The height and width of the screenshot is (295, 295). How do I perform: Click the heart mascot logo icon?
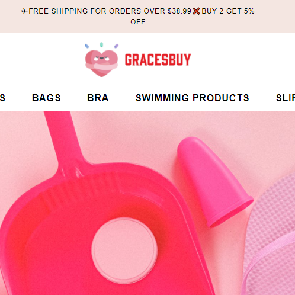coord(101,60)
